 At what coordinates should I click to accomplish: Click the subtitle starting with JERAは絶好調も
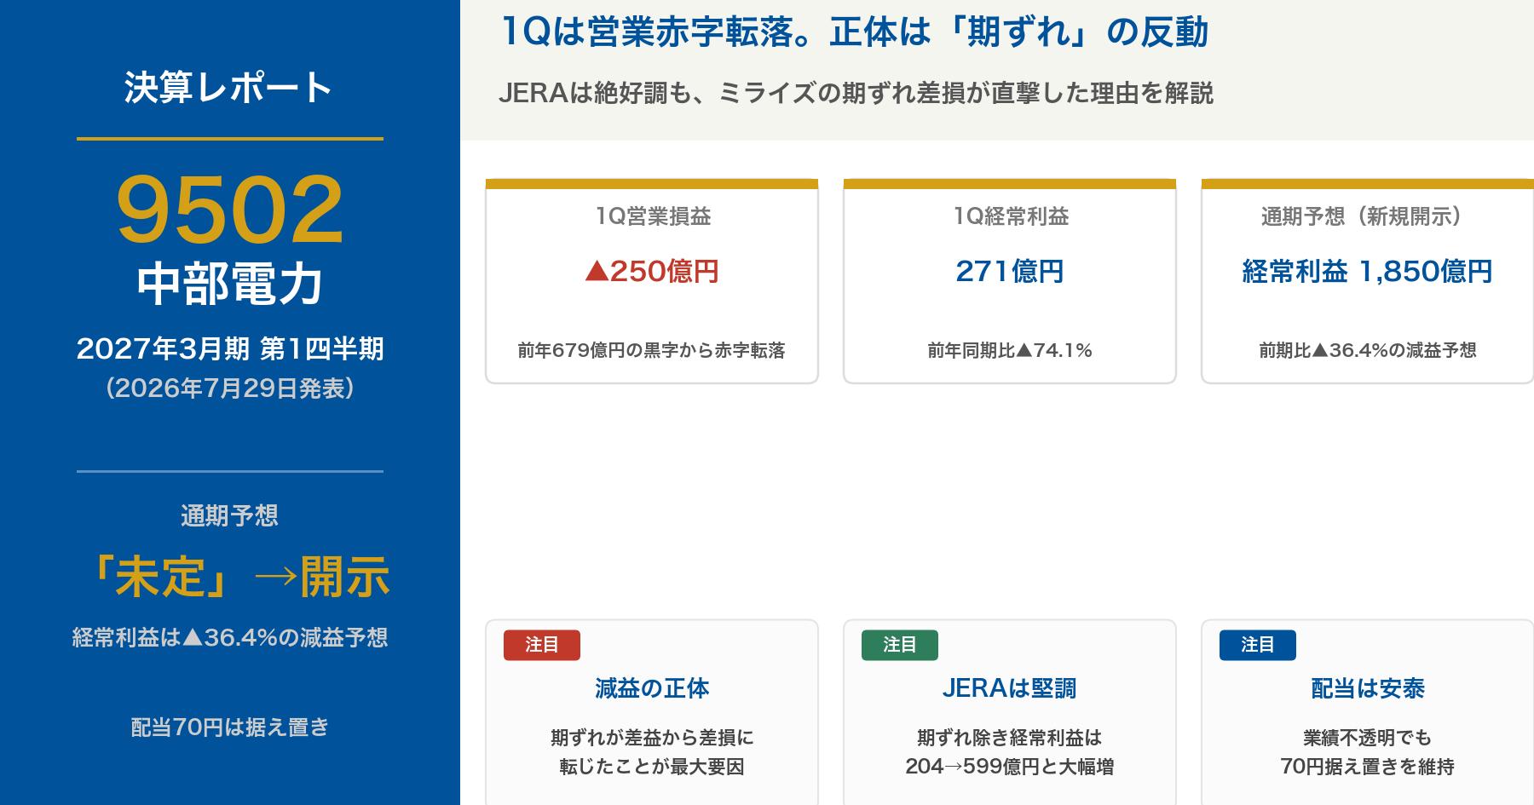point(856,92)
